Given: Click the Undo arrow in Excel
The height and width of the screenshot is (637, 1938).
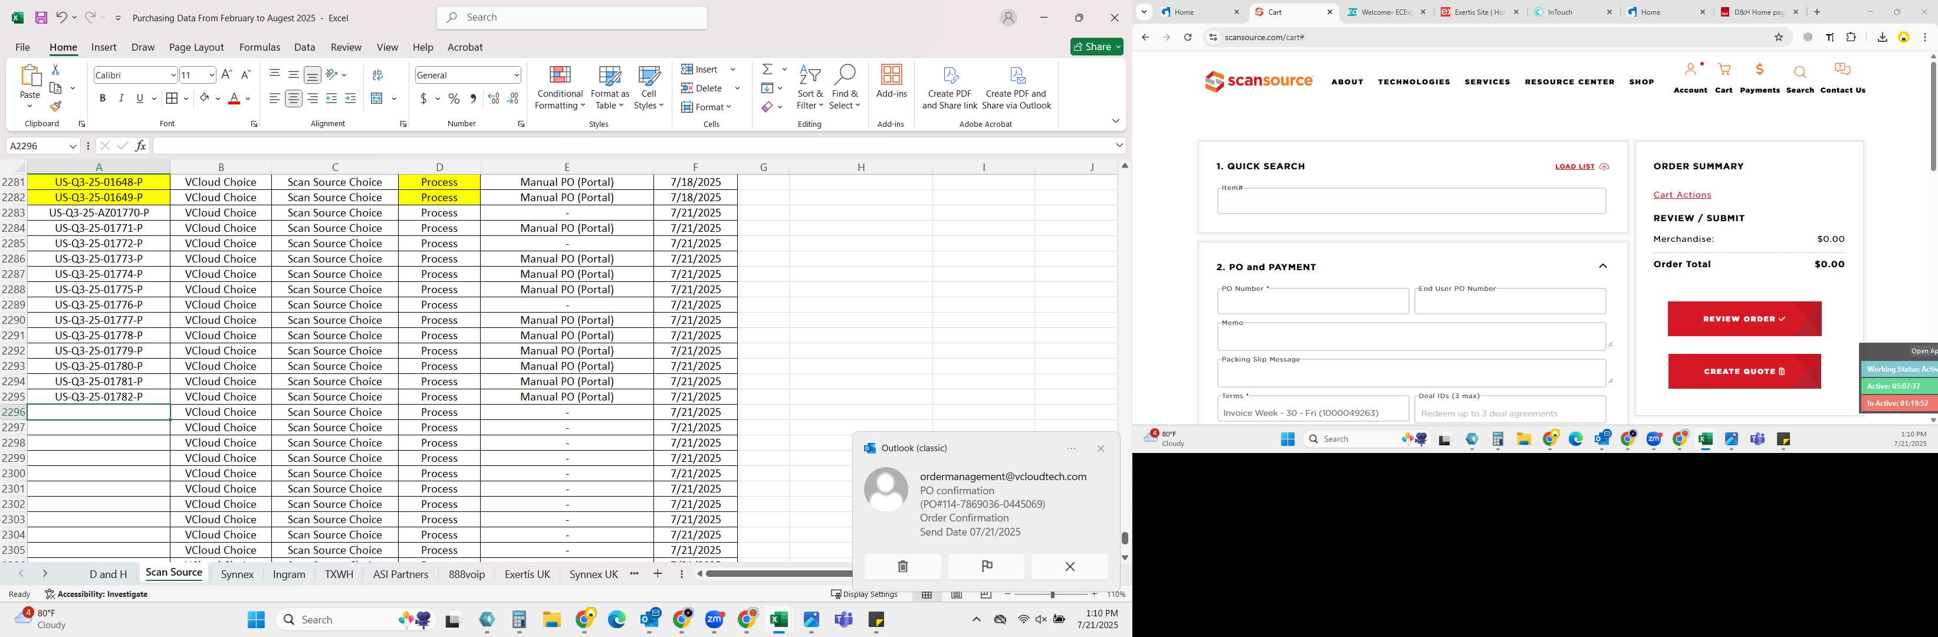Looking at the screenshot, I should pos(62,17).
